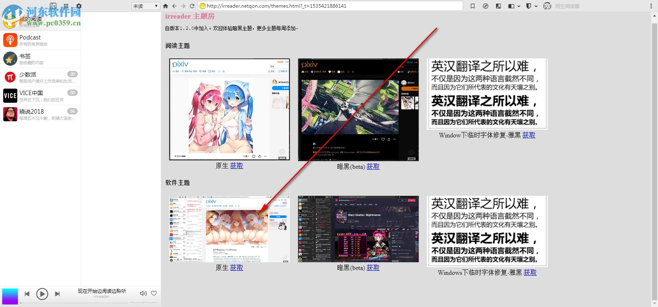
Task: Click the 少数派 unread count 20
Action: (72, 74)
